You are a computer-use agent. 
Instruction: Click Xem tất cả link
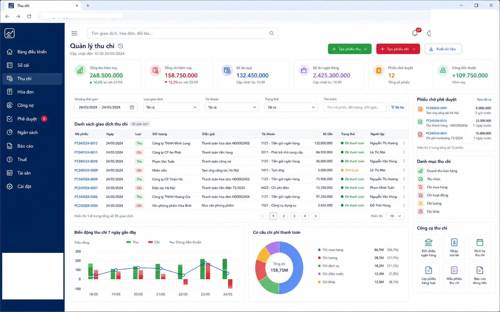[x=484, y=99]
